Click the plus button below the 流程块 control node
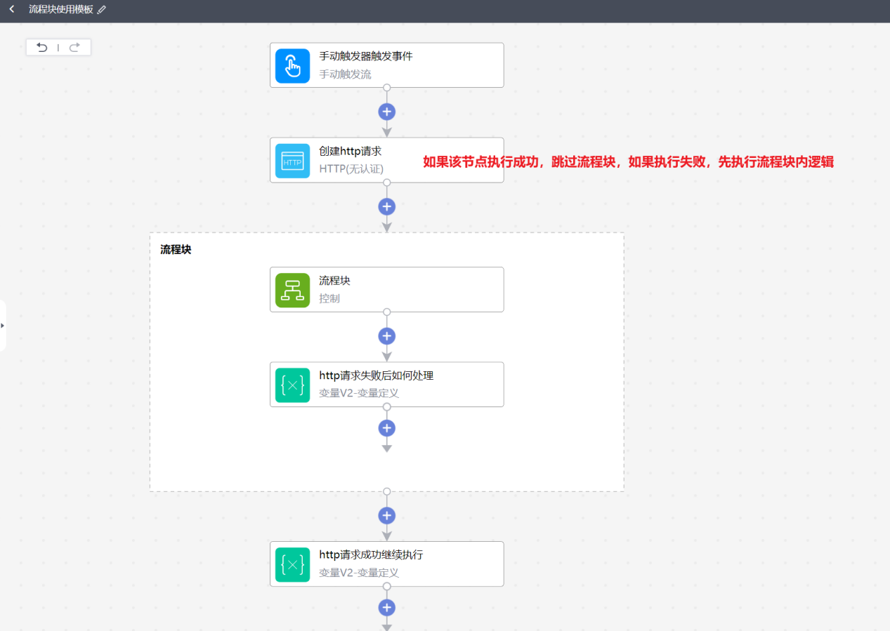The width and height of the screenshot is (890, 631). [x=386, y=336]
